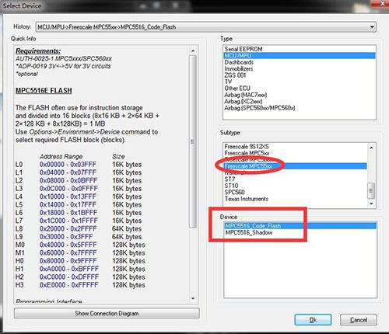The width and height of the screenshot is (389, 334).
Task: Click Subtype list scroll up arrow
Action: pyautogui.click(x=372, y=148)
